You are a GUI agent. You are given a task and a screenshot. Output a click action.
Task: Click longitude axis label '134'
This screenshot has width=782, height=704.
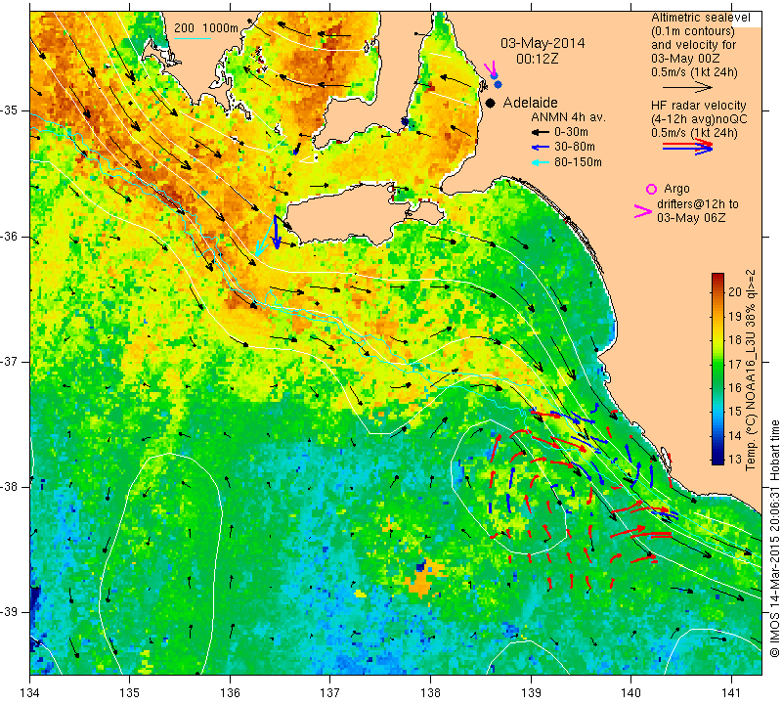[30, 692]
